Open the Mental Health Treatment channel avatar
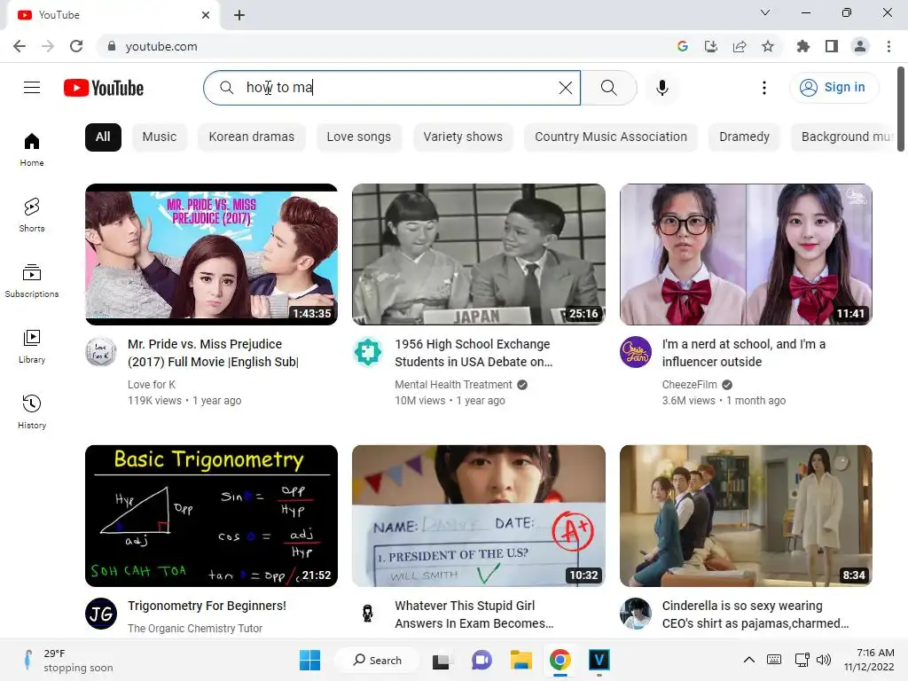Viewport: 908px width, 681px height. [368, 351]
